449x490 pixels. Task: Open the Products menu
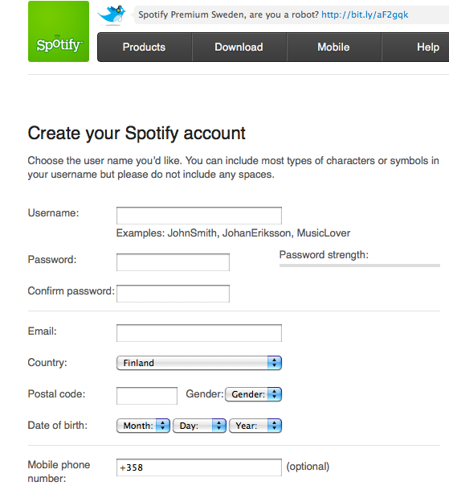(x=144, y=47)
